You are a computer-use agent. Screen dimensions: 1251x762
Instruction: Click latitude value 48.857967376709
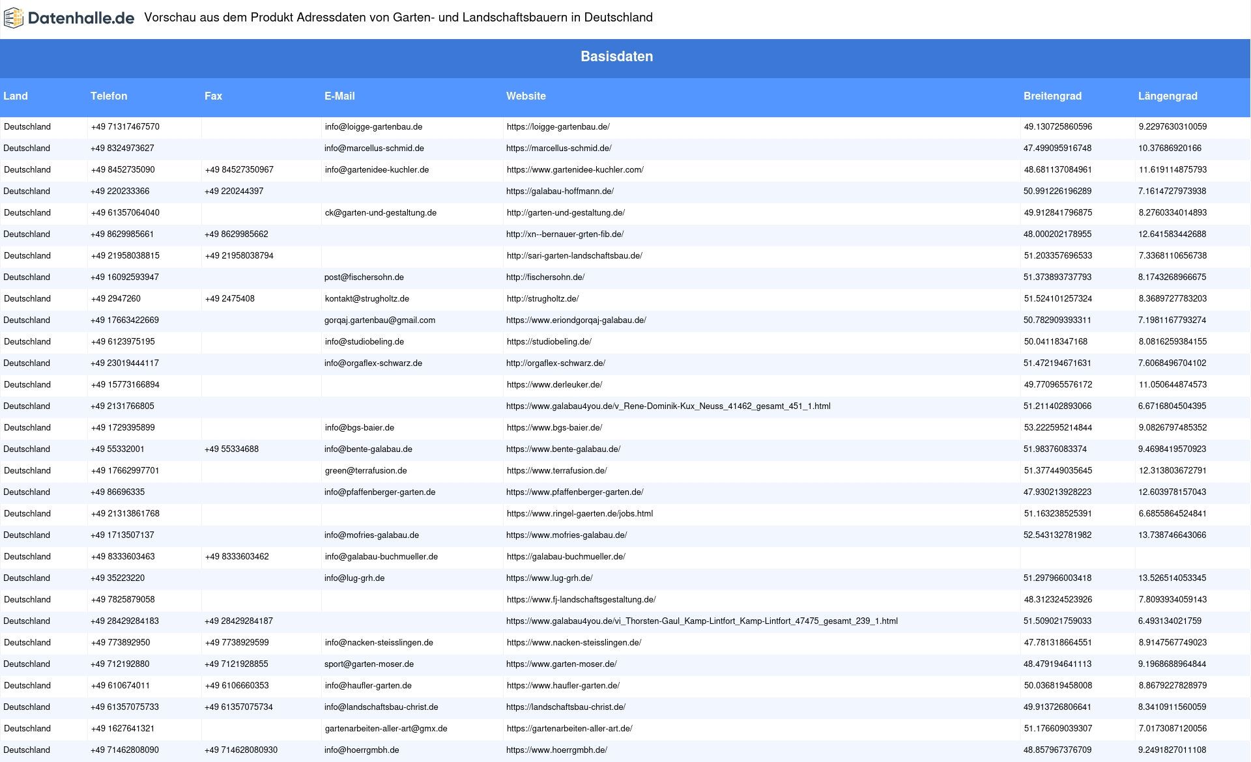(1057, 750)
